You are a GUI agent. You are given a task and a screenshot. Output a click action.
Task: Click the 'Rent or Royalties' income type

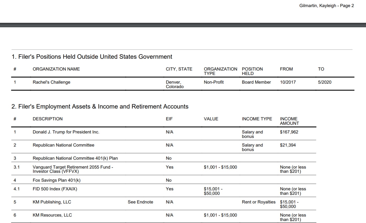(259, 202)
